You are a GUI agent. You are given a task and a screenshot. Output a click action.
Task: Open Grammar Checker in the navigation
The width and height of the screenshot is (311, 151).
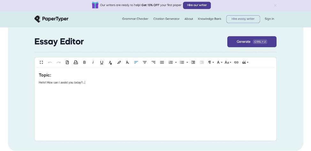135,19
